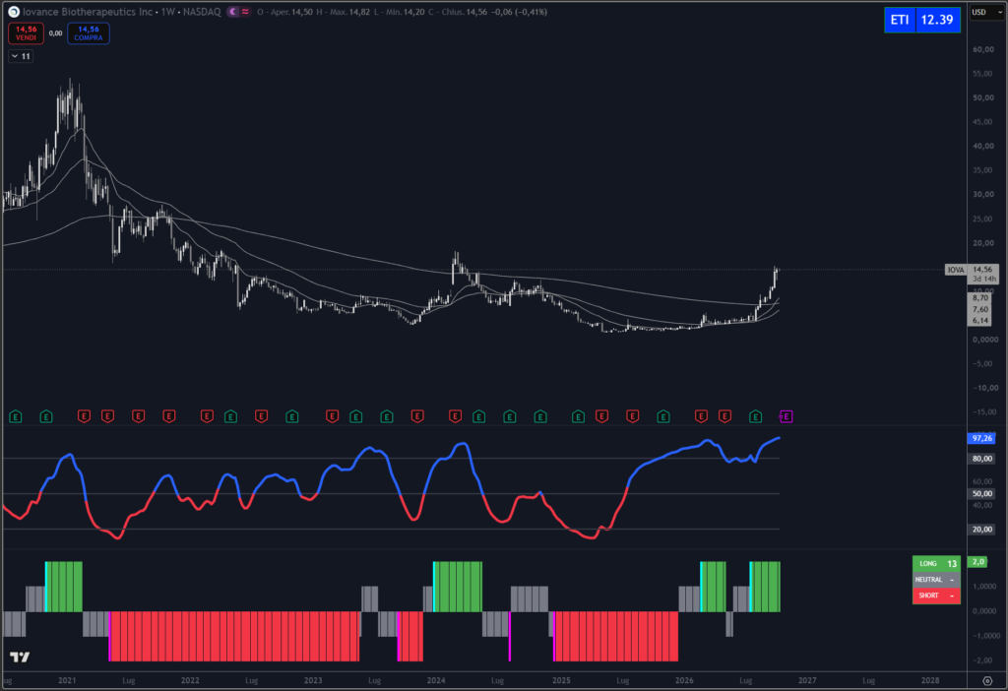Click the blue ETI label box
The width and height of the screenshot is (1008, 691).
click(x=900, y=20)
